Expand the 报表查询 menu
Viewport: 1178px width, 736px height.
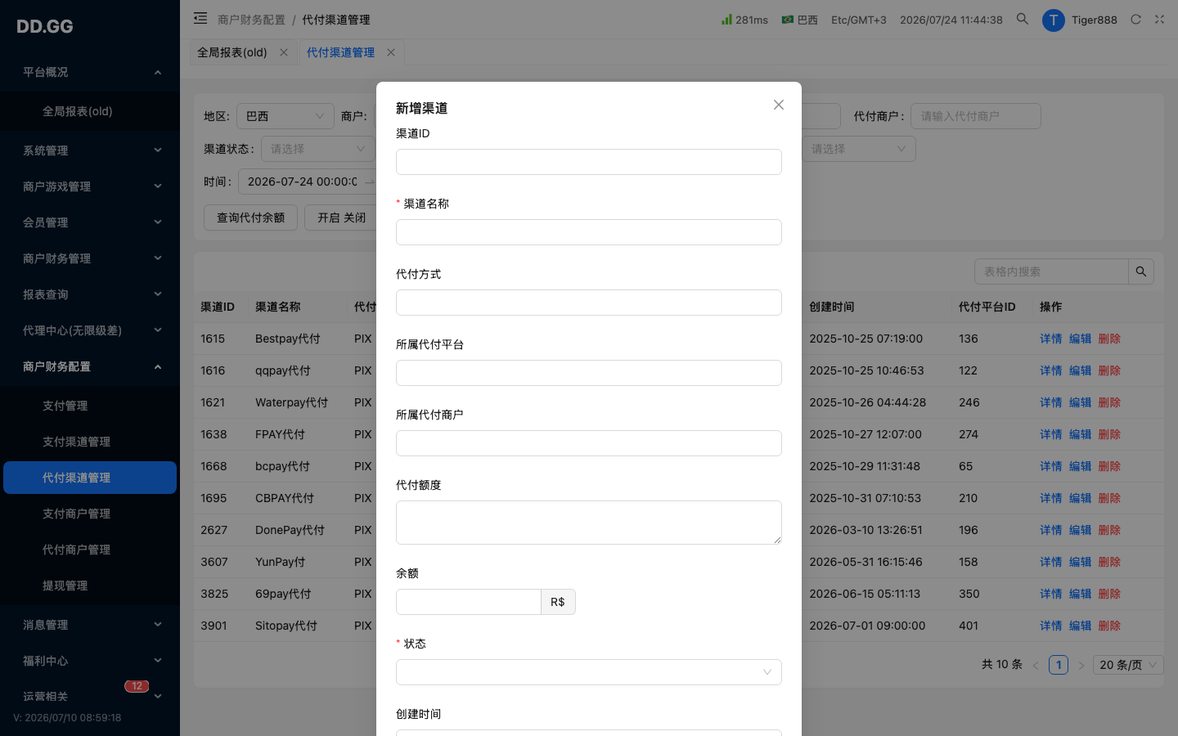pos(90,294)
